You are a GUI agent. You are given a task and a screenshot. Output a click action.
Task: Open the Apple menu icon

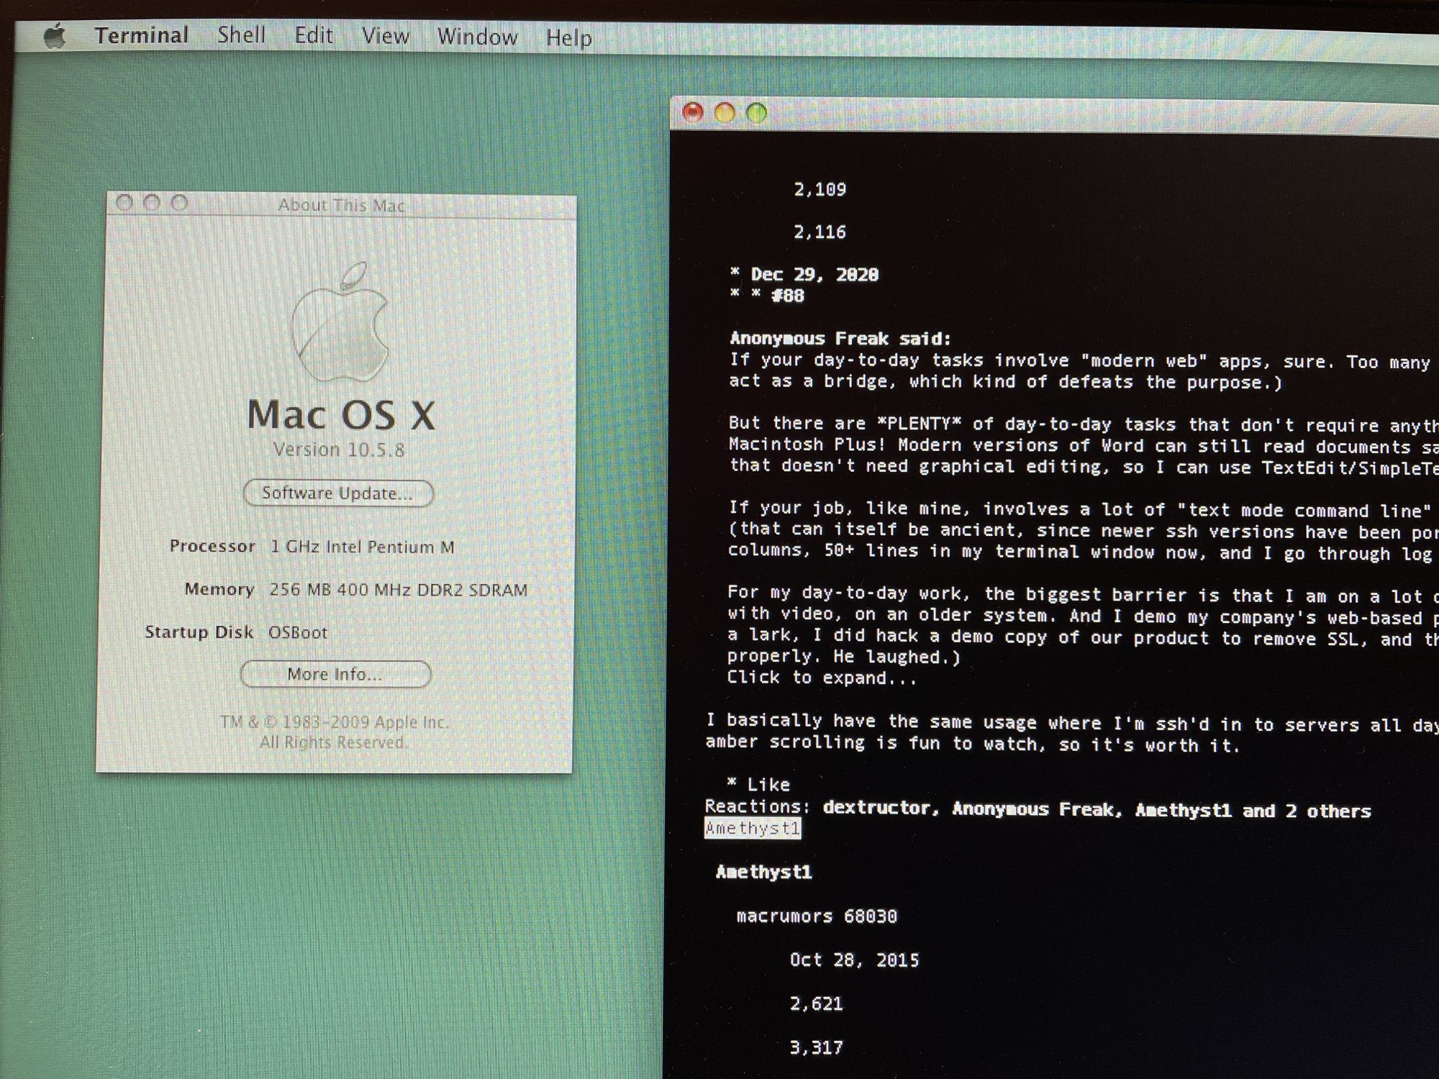coord(55,35)
